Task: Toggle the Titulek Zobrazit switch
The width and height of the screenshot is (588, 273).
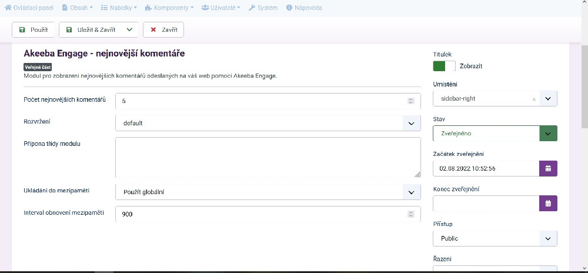Action: click(444, 66)
